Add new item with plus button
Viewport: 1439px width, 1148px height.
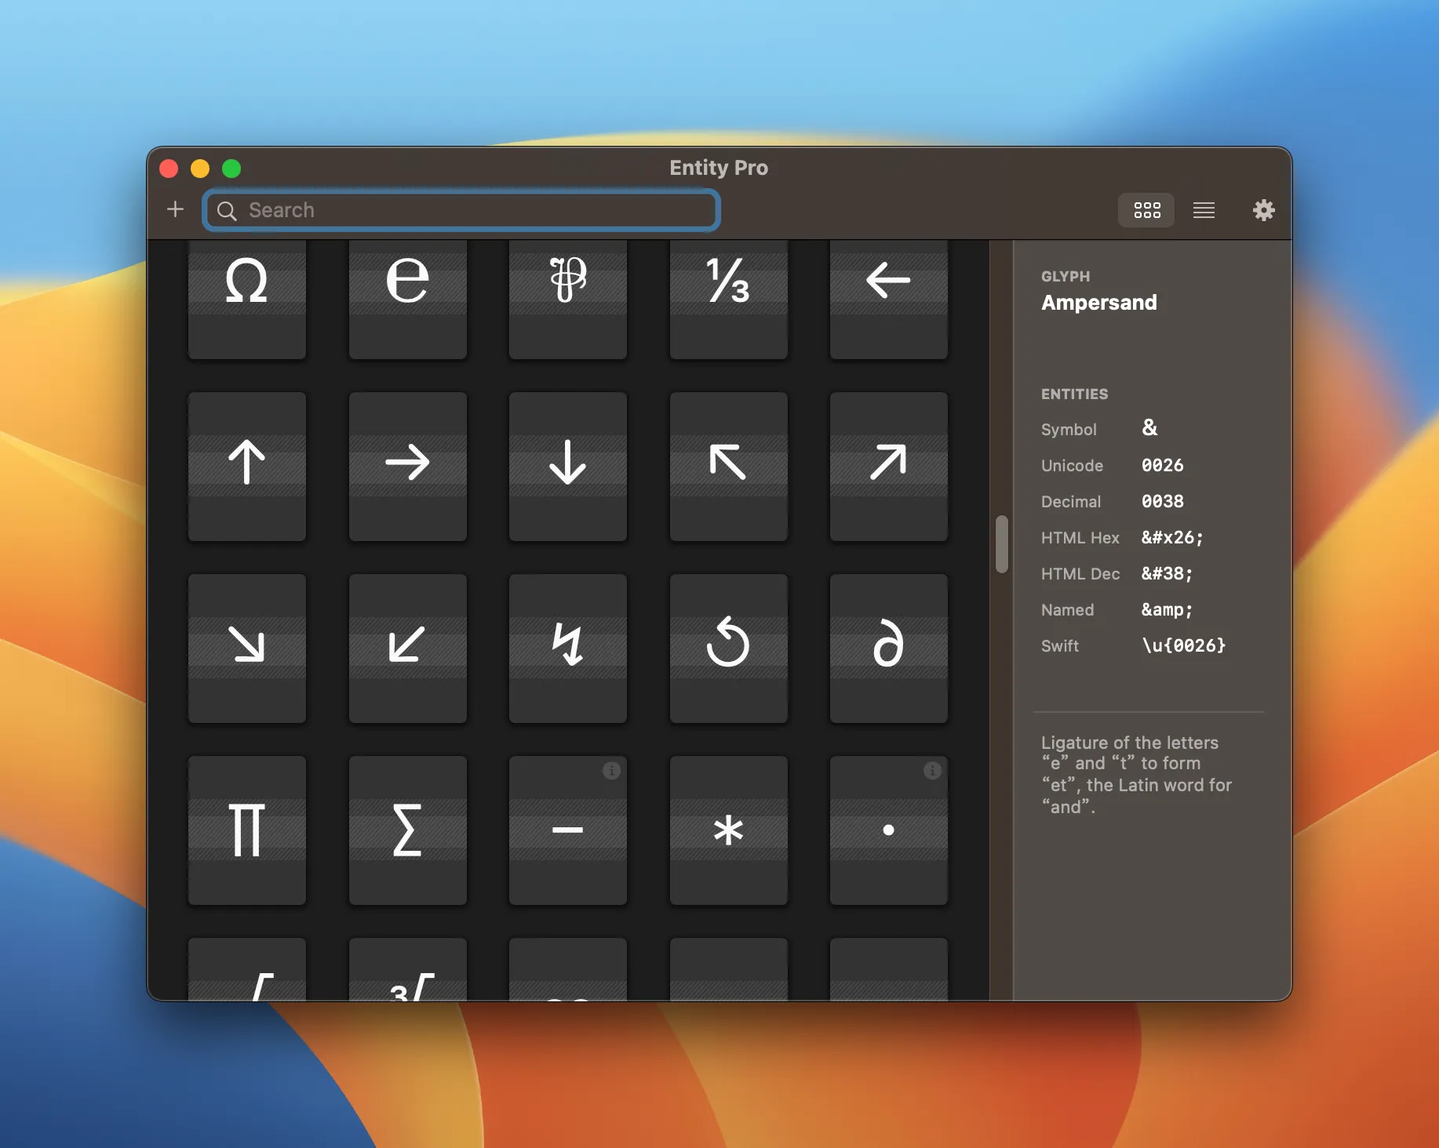[176, 209]
